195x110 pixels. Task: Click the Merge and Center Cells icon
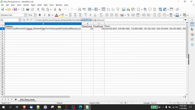(107, 15)
